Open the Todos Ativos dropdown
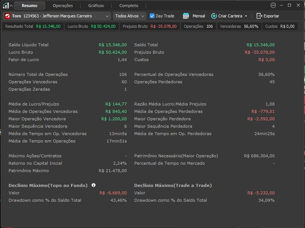This screenshot has height=228, width=305. click(x=129, y=16)
